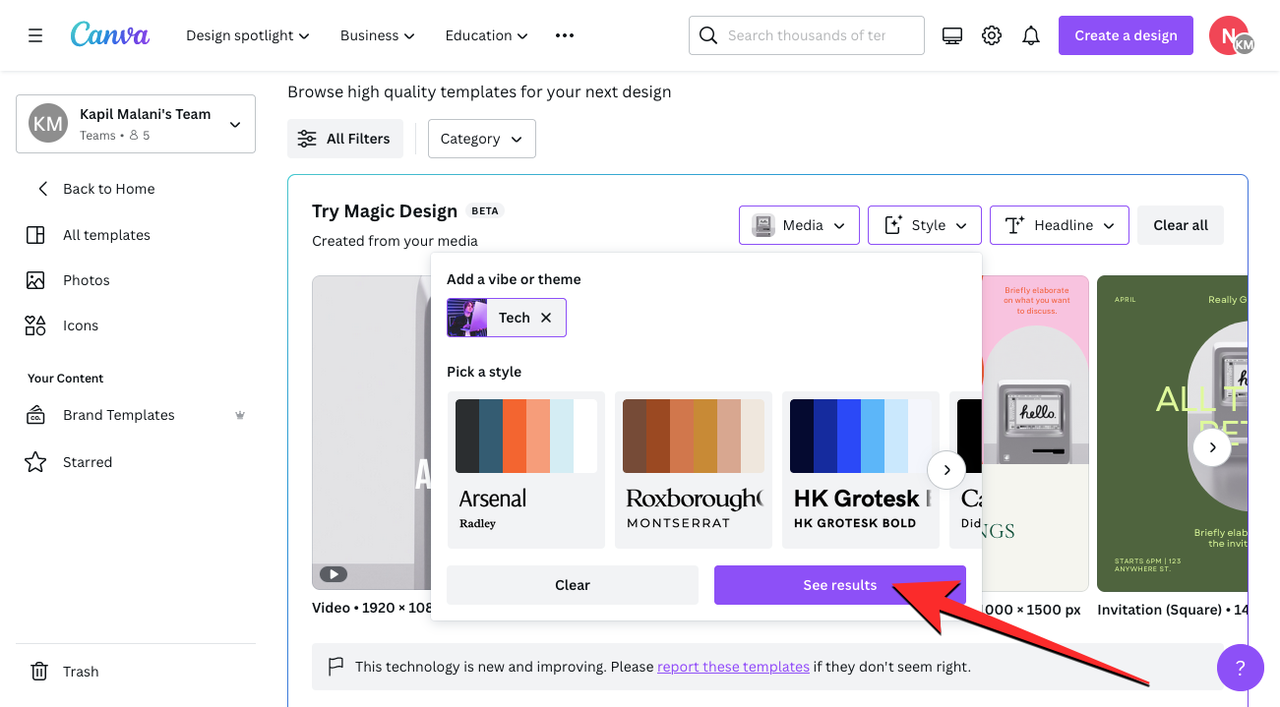Open the settings gear icon

[x=992, y=35]
